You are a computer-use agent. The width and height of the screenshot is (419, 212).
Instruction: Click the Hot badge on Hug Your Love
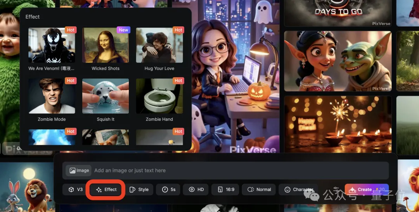(178, 30)
